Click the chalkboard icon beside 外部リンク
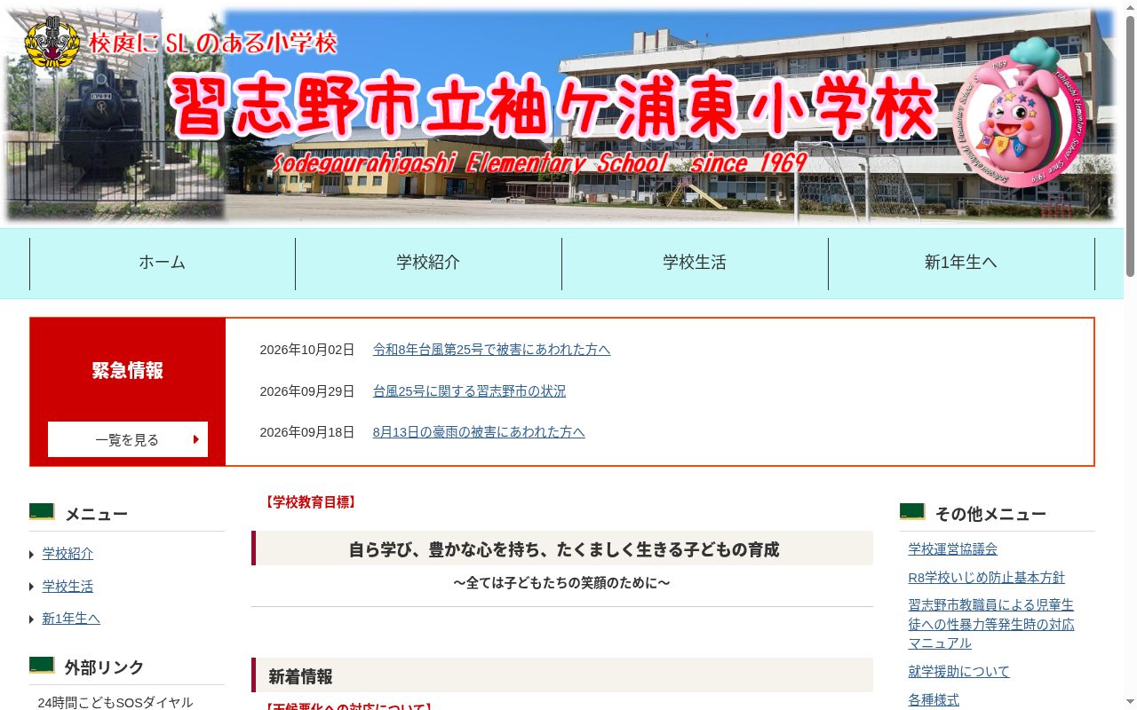Viewport: 1137px width, 710px height. pyautogui.click(x=42, y=666)
